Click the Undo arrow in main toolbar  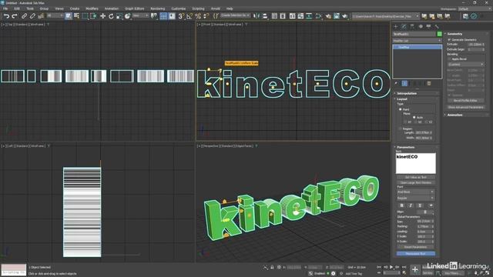tap(6, 16)
